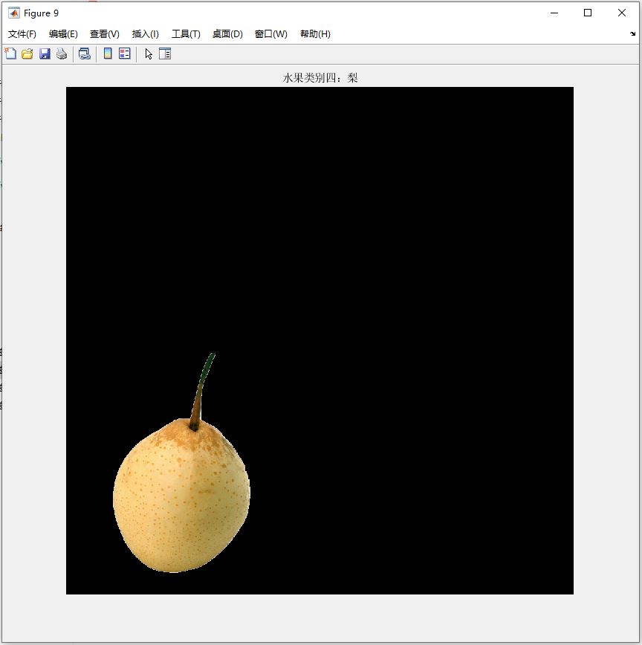The height and width of the screenshot is (645, 642).
Task: Click the Link Plot toolbar icon
Action: (x=85, y=54)
